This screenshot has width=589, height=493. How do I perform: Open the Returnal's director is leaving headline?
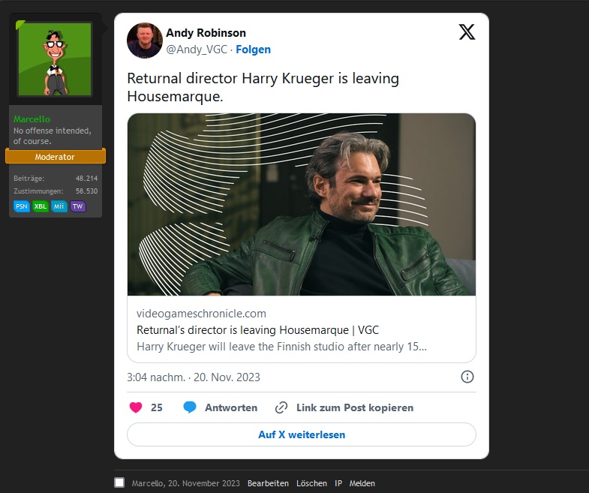point(257,330)
